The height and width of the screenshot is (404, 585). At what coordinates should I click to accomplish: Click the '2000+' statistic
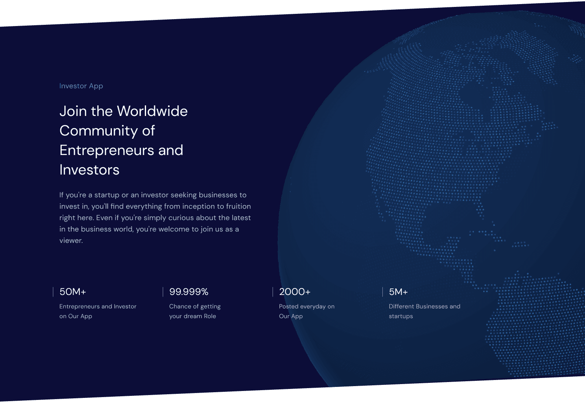coord(295,292)
